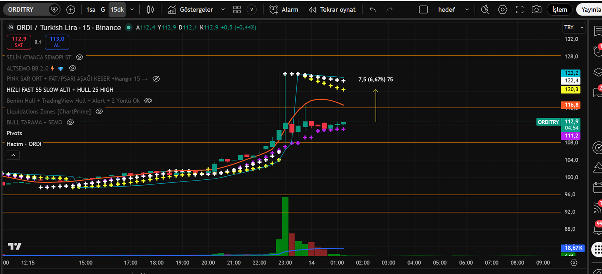Click the 18,67K volume label

(x=572, y=248)
